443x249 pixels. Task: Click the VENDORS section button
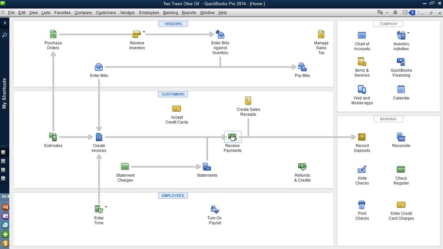coord(173,24)
